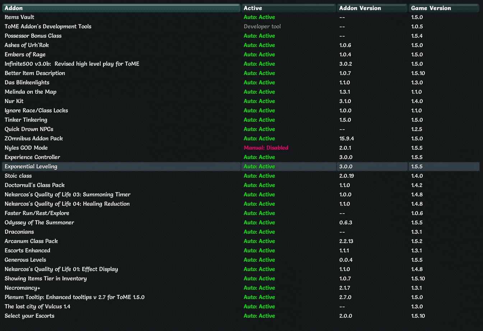This screenshot has height=331, width=483.
Task: Select Nekarcos's Quality of Life 03: Summoning Timer
Action: [68, 195]
